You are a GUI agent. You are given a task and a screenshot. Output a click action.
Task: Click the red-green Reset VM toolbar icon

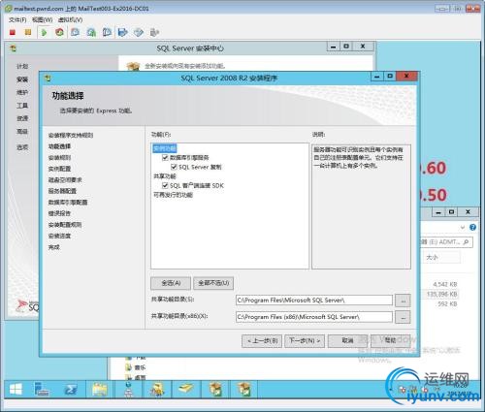pos(59,32)
